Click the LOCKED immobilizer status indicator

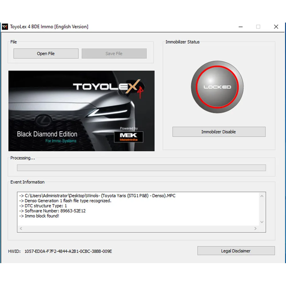coord(217,87)
